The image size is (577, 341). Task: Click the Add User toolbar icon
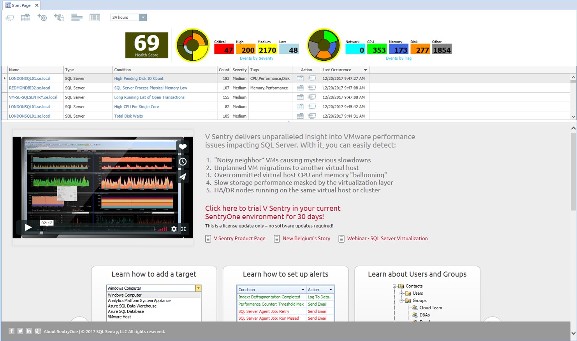click(x=59, y=18)
